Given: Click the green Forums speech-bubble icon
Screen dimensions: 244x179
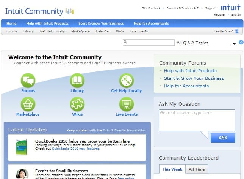Looking at the screenshot, I should point(28,80).
